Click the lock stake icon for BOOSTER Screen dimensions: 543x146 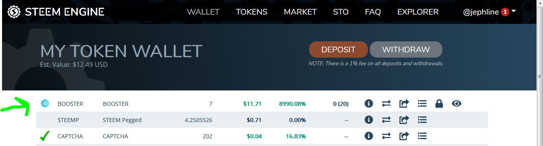[439, 104]
